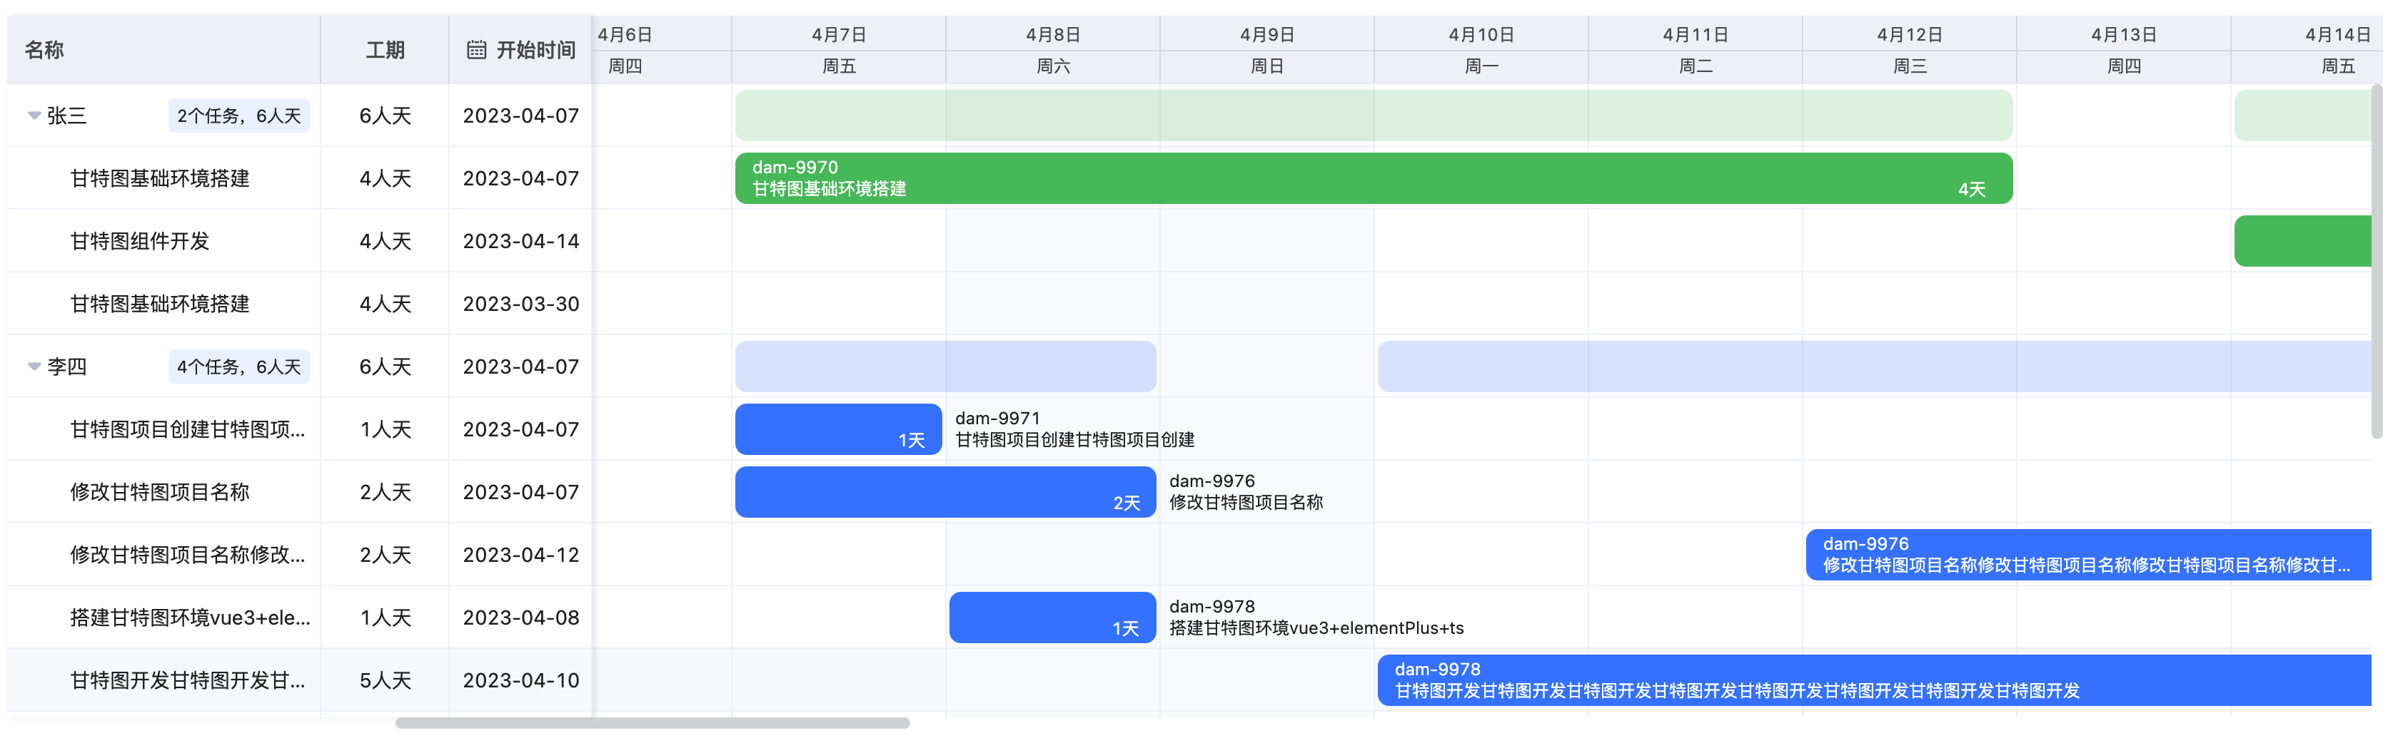Click the horizontal scrollbar at the bottom
This screenshot has height=753, width=2393.
pyautogui.click(x=652, y=722)
